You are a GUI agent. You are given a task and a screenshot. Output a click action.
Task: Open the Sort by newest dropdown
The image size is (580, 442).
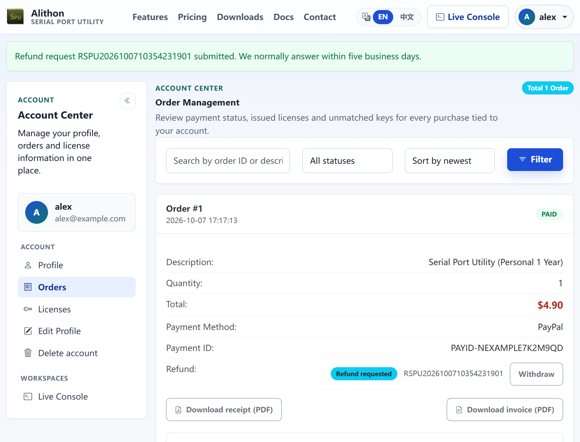coord(450,161)
